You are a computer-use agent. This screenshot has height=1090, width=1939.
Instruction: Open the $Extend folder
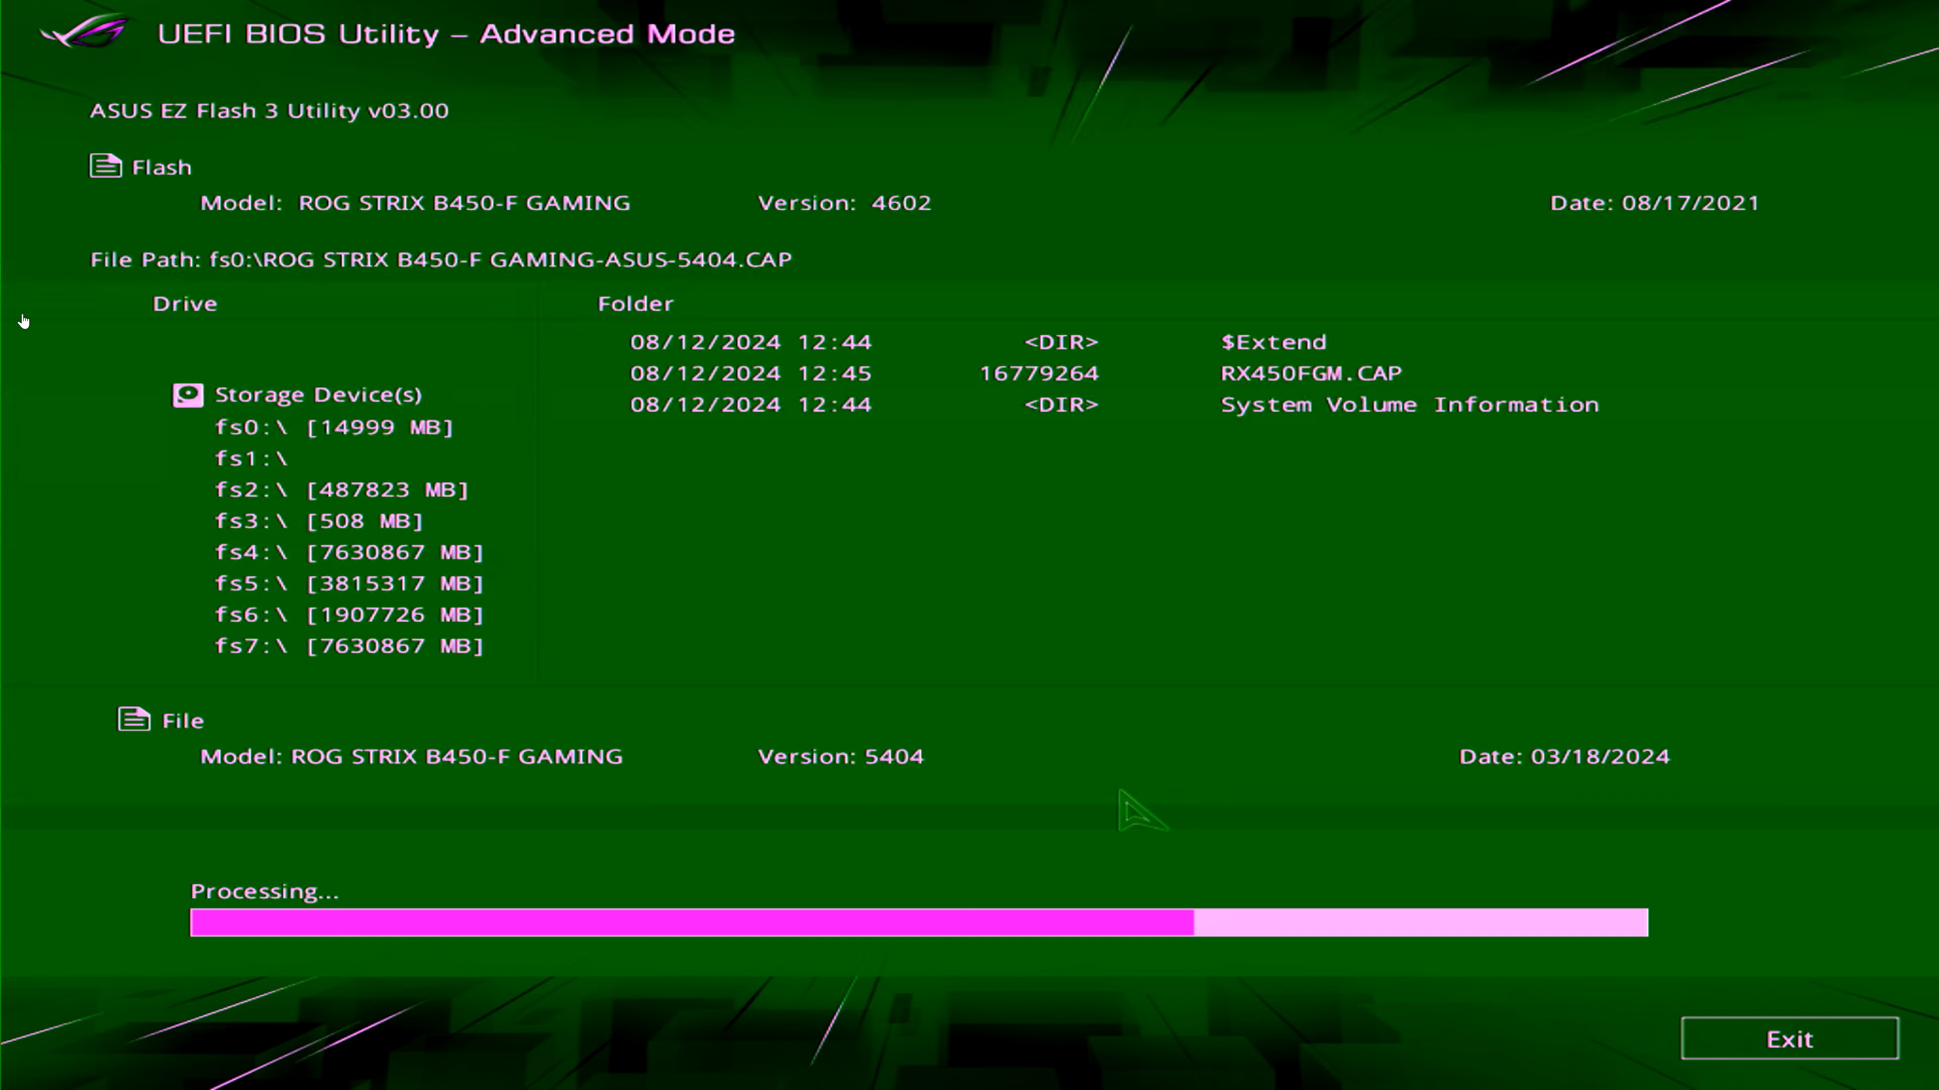click(1273, 342)
